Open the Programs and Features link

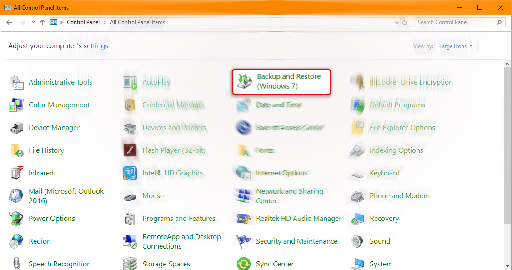point(179,219)
